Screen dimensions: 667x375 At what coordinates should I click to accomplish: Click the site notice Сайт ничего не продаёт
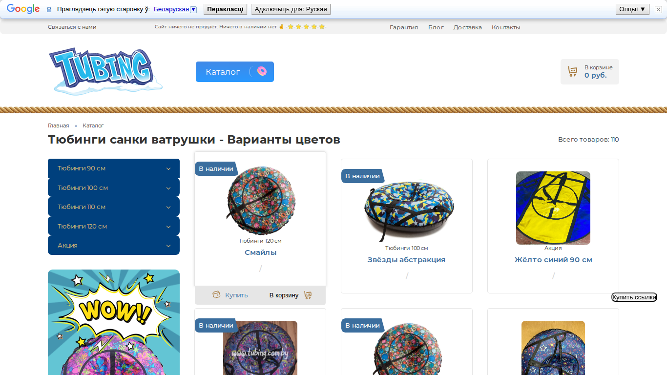(240, 27)
